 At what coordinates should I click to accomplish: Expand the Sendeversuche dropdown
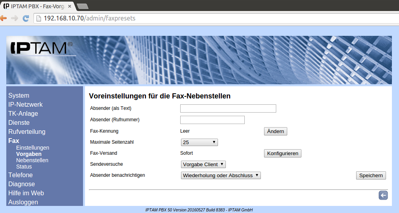click(203, 165)
